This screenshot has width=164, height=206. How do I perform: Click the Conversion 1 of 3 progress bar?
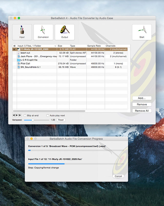tap(76, 150)
